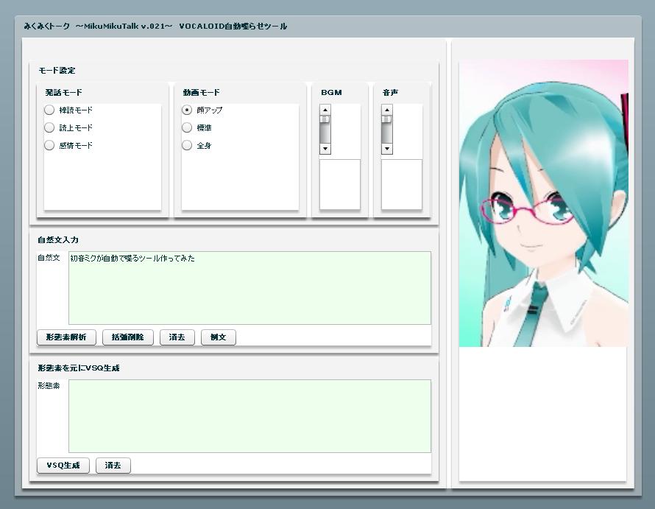Image resolution: width=655 pixels, height=509 pixels.
Task: Select the 棒読モード radio button
Action: [x=49, y=110]
